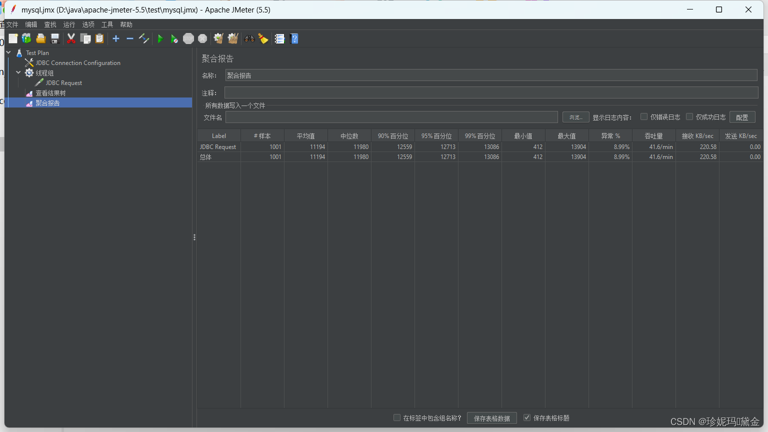Open the 编辑 menu
The width and height of the screenshot is (768, 432).
31,24
